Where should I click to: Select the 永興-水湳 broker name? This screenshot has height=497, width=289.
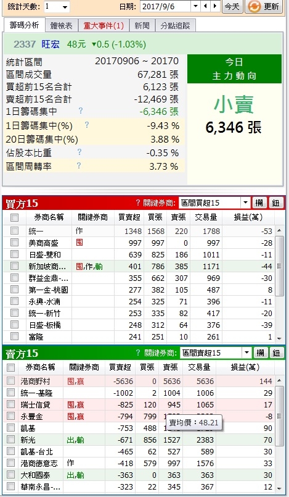[44, 301]
